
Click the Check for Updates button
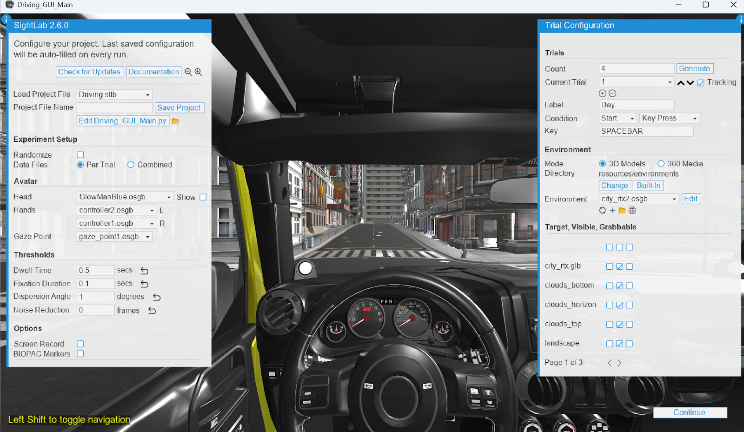90,72
